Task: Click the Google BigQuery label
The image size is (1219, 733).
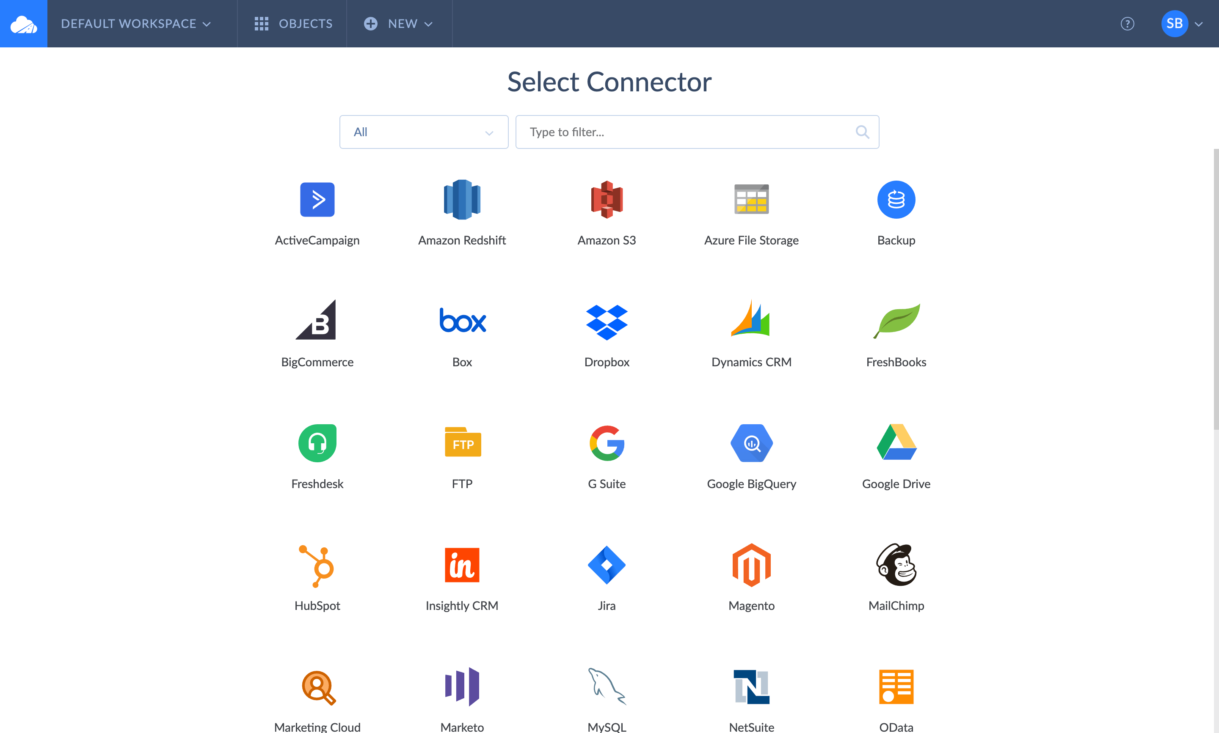Action: 752,484
